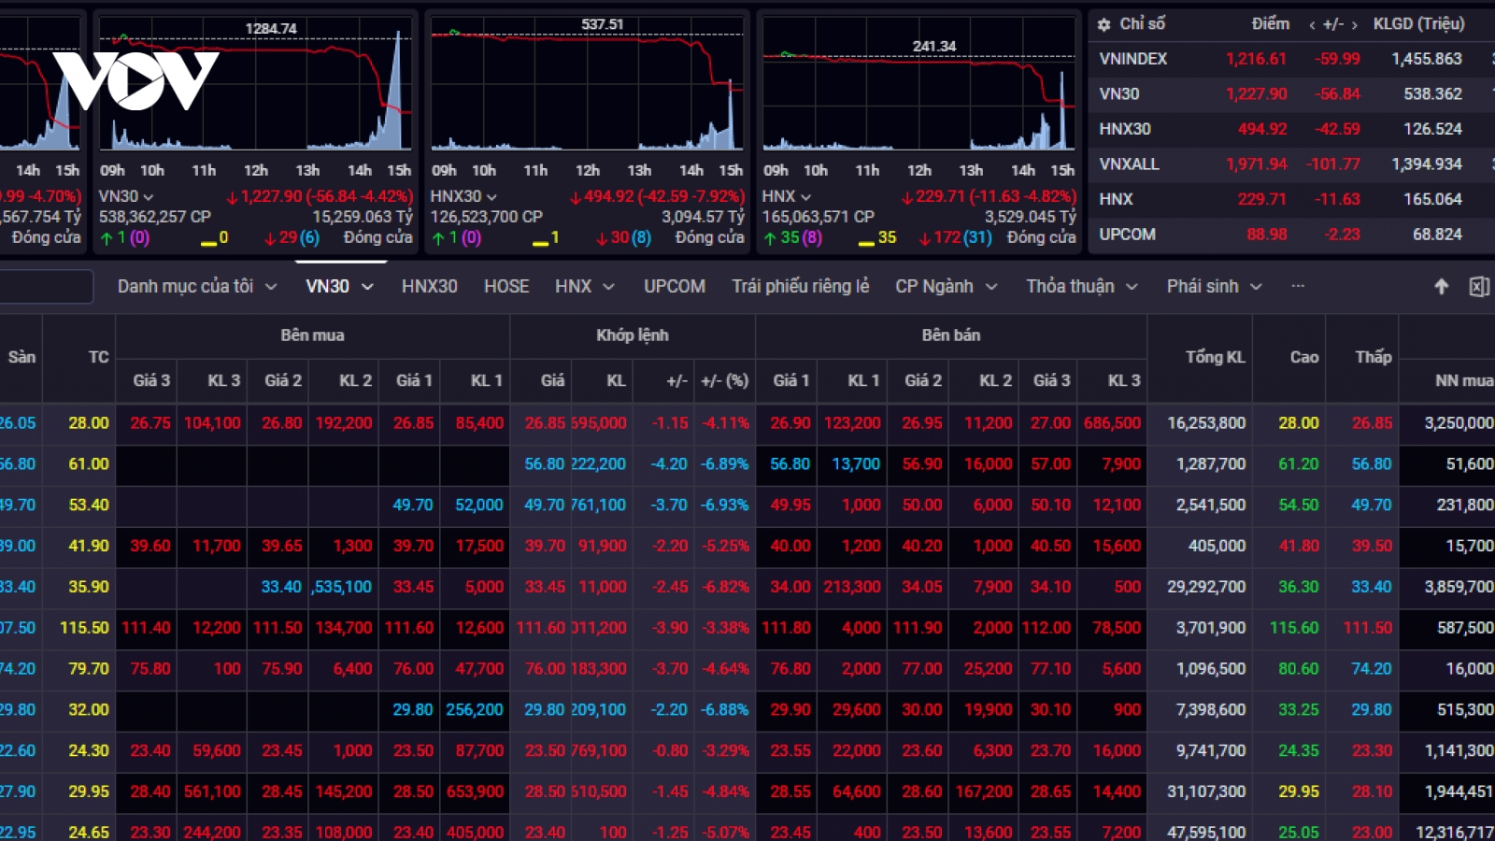
Task: Open the three-dots more menu
Action: coord(1298,286)
